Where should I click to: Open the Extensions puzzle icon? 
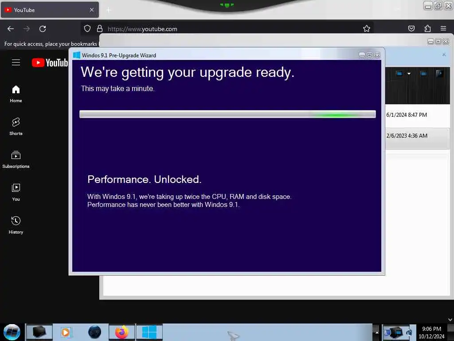[x=427, y=28]
